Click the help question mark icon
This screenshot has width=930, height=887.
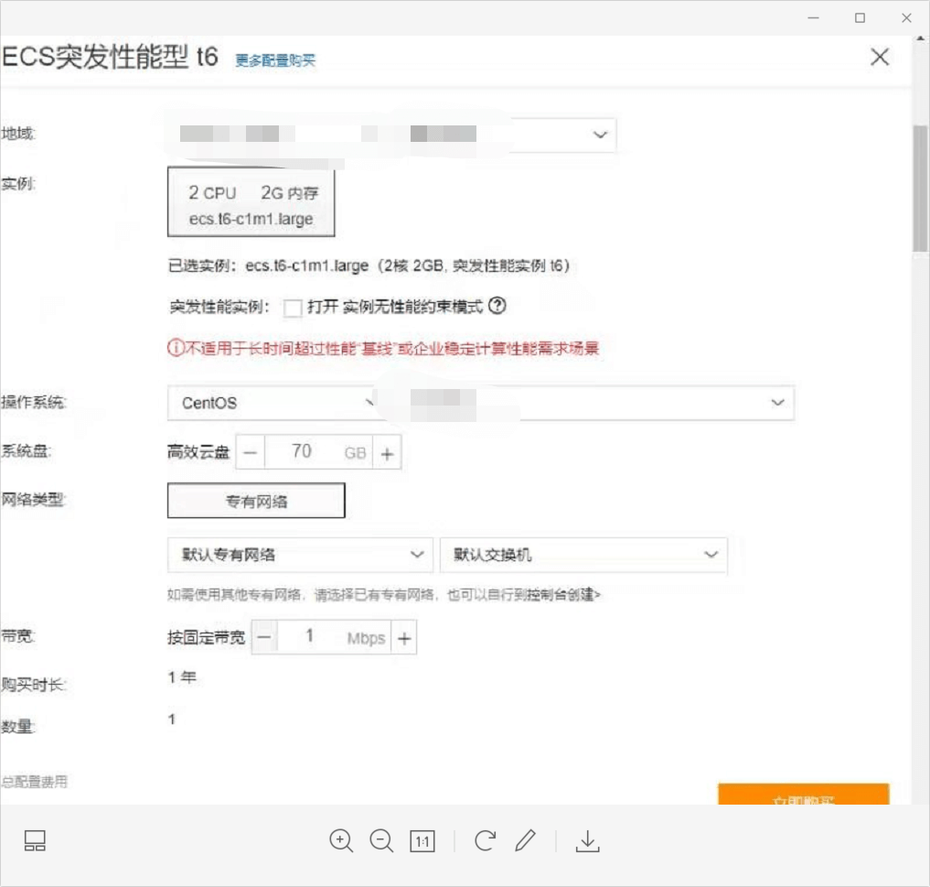[497, 306]
